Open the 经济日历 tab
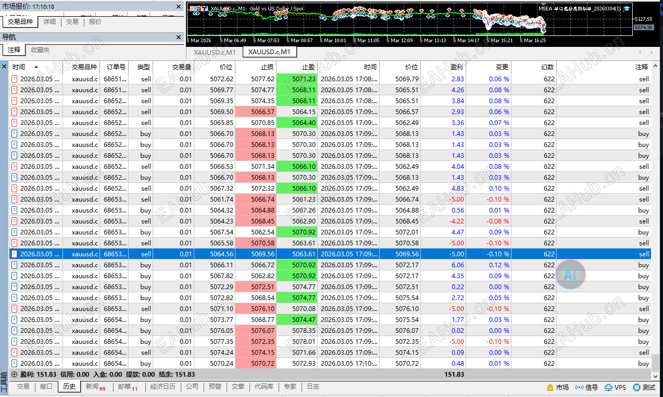Viewport: 663px width, 397px height. coord(162,387)
